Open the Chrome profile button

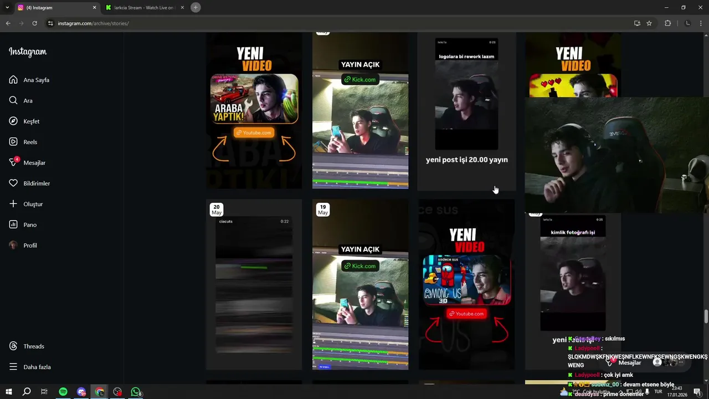pyautogui.click(x=688, y=23)
